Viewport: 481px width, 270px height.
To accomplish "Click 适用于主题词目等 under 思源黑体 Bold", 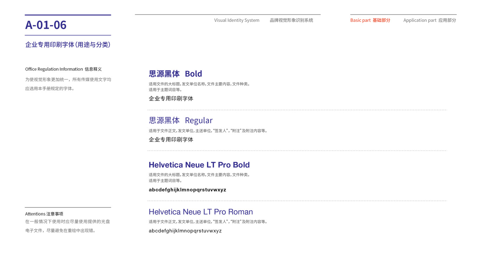I will coord(165,90).
